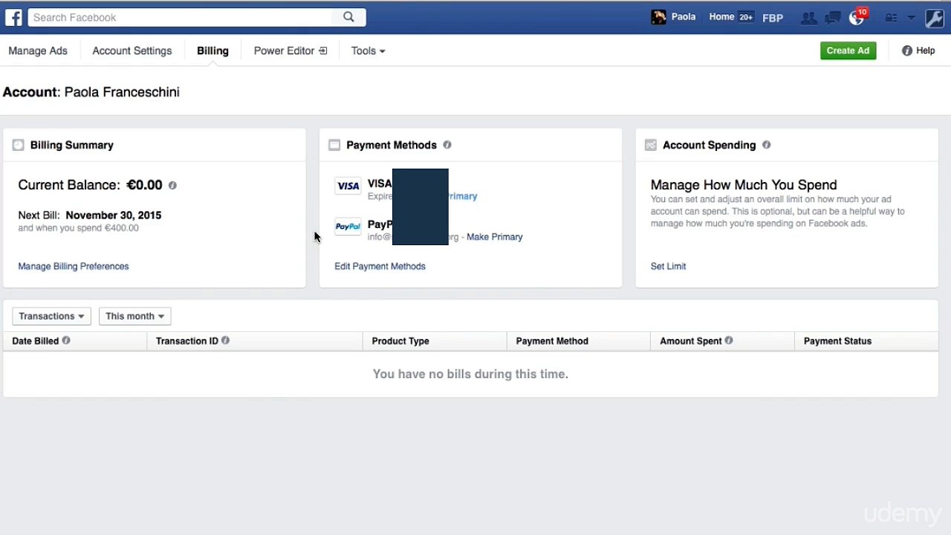
Task: Click info icon beside Current Balance
Action: pos(172,185)
